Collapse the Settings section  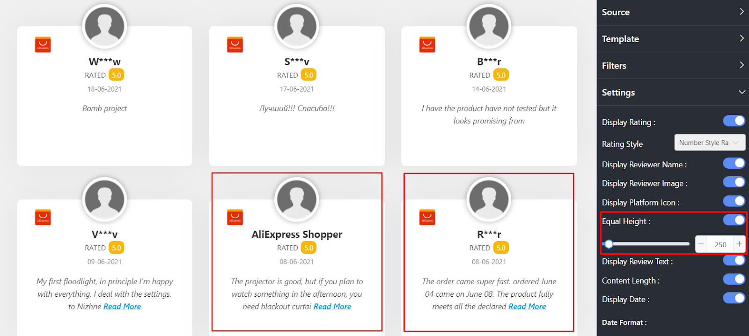[673, 92]
